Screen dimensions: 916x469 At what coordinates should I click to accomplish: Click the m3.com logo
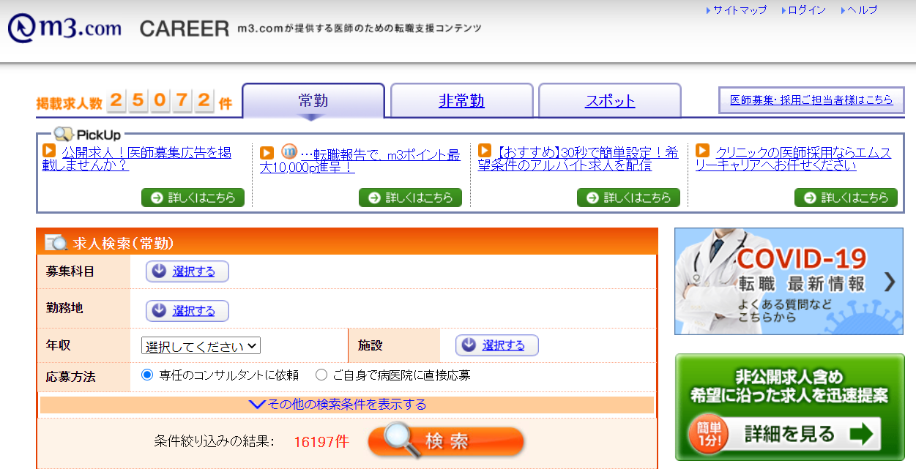[x=64, y=29]
